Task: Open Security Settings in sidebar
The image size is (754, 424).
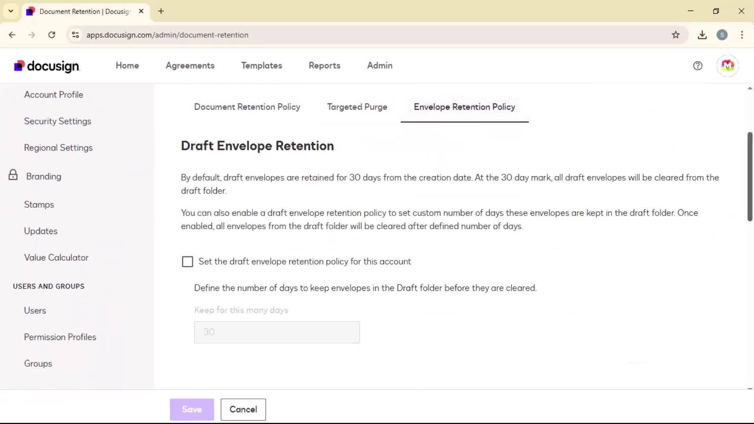Action: click(x=57, y=121)
